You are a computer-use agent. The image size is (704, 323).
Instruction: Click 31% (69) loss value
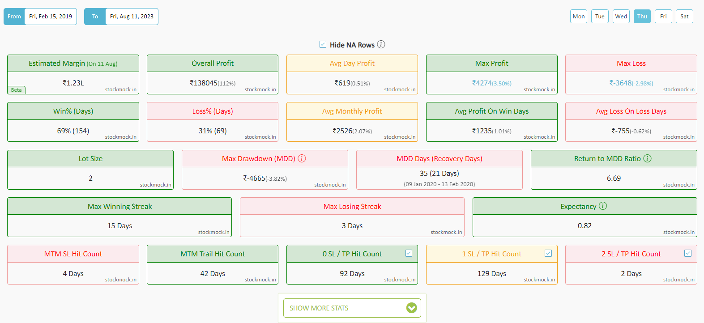click(213, 131)
